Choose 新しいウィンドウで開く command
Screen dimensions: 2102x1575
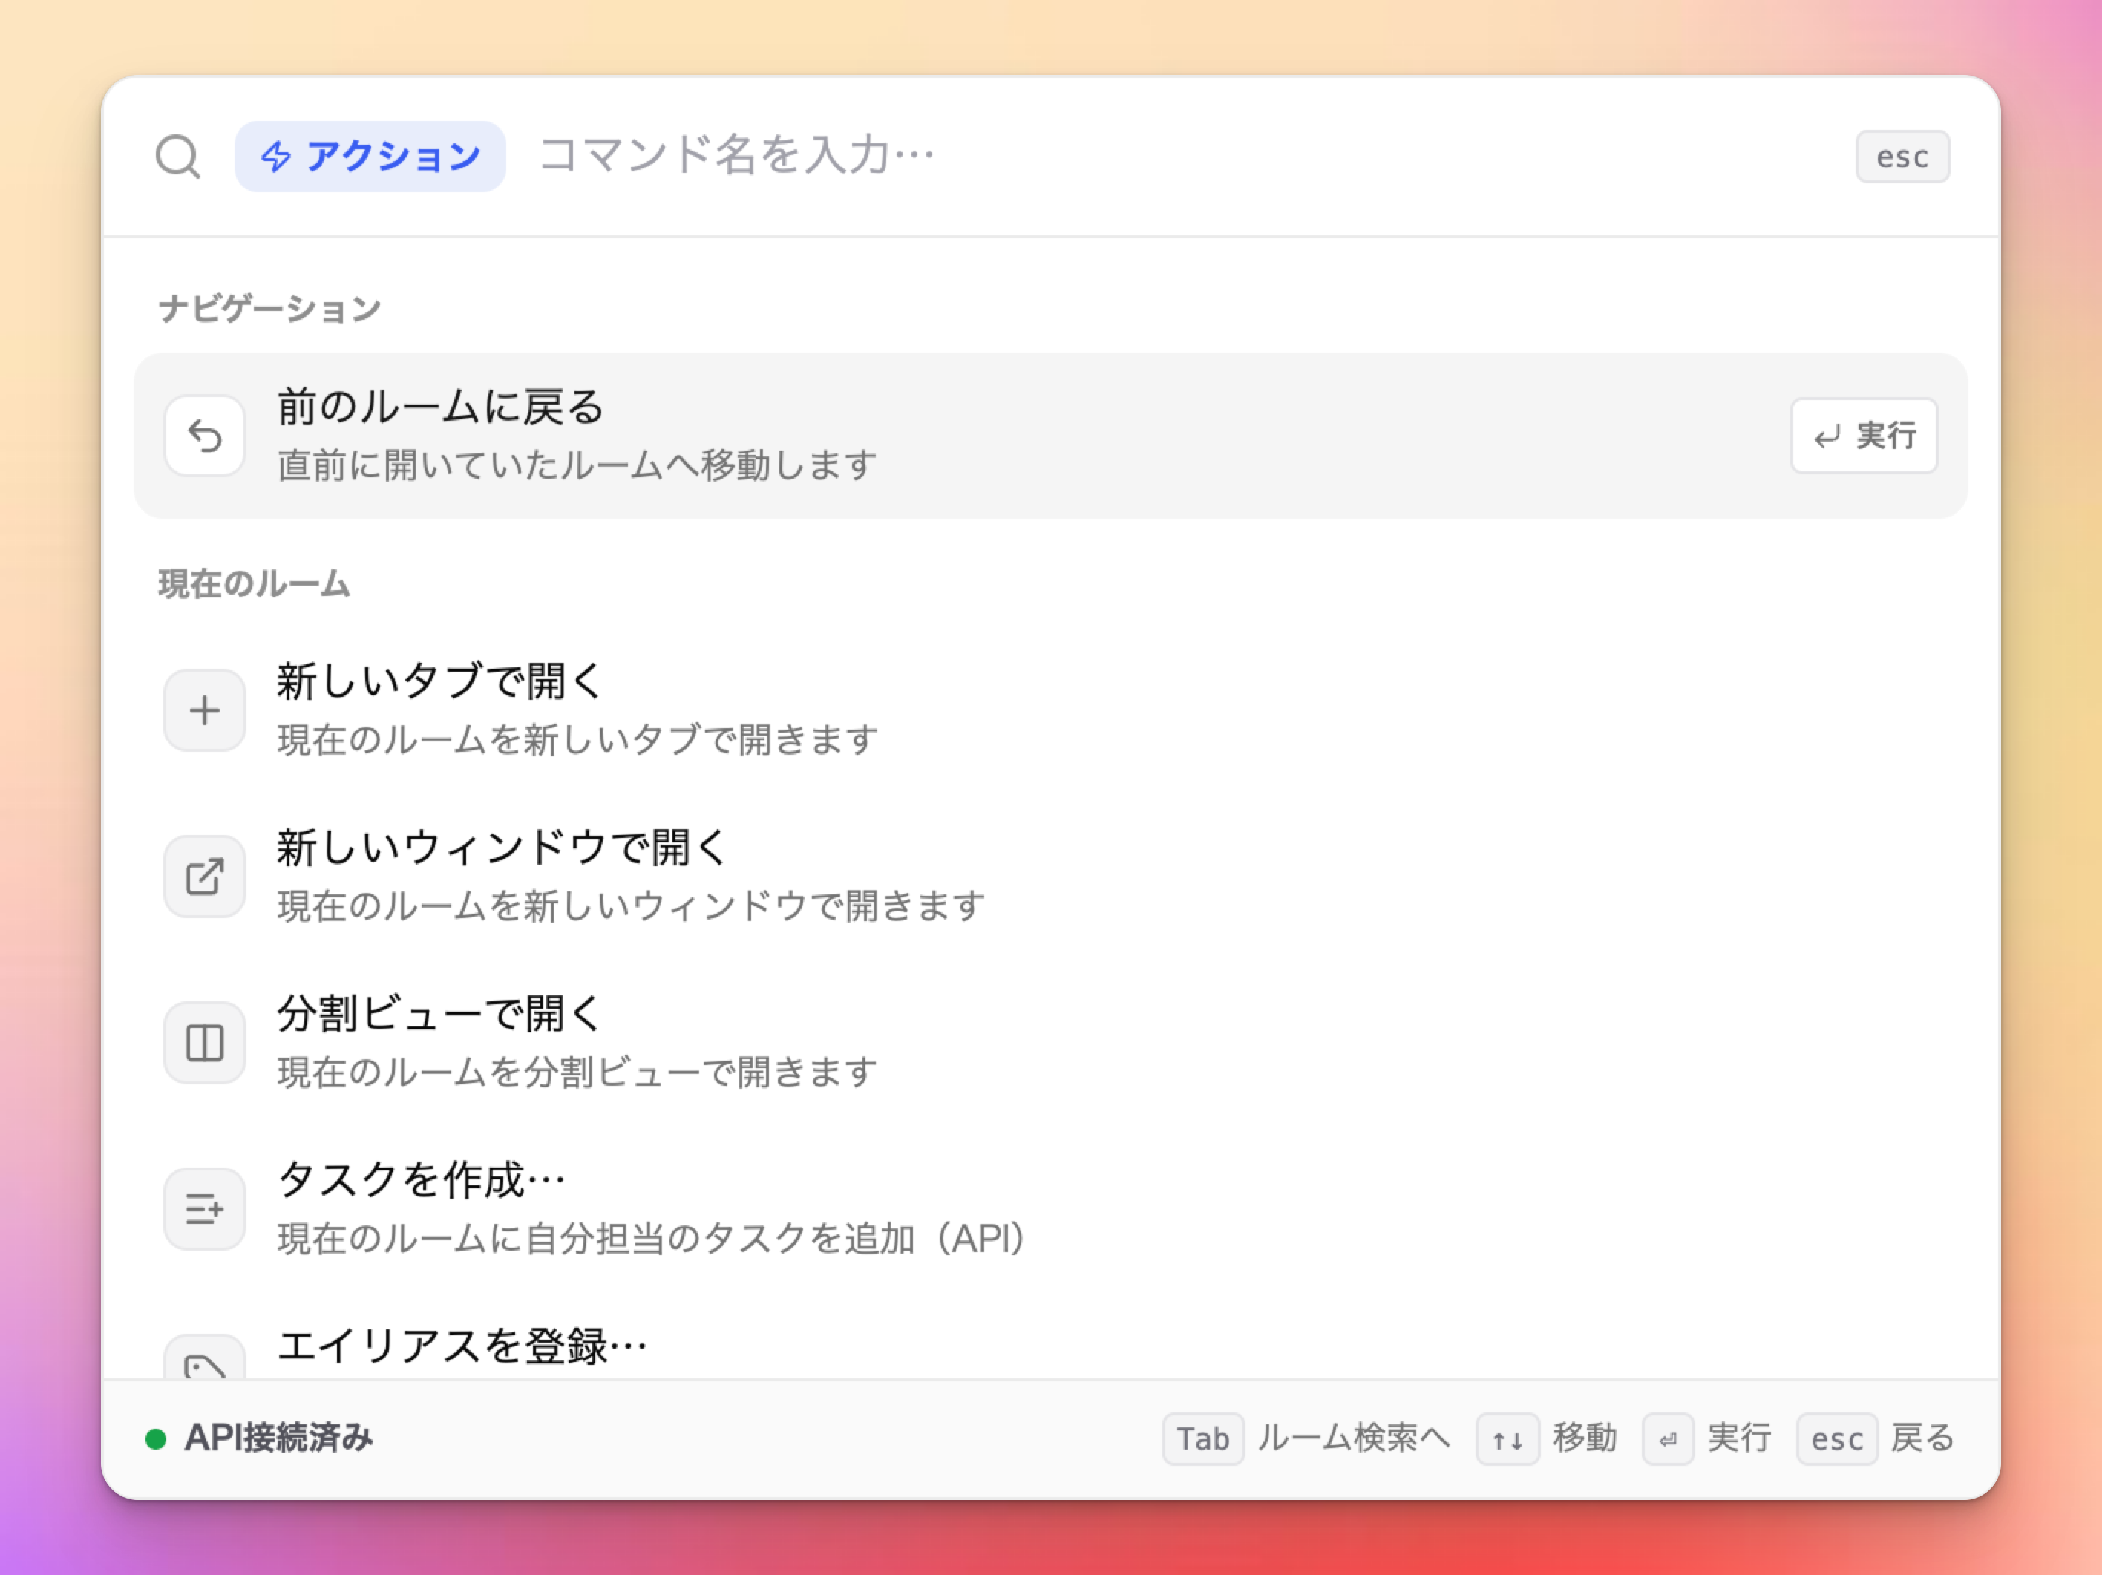point(1050,877)
